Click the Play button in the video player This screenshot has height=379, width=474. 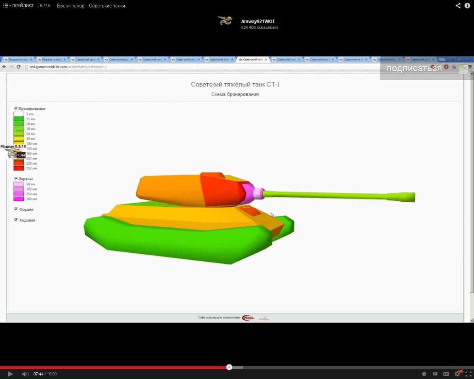[x=11, y=374]
